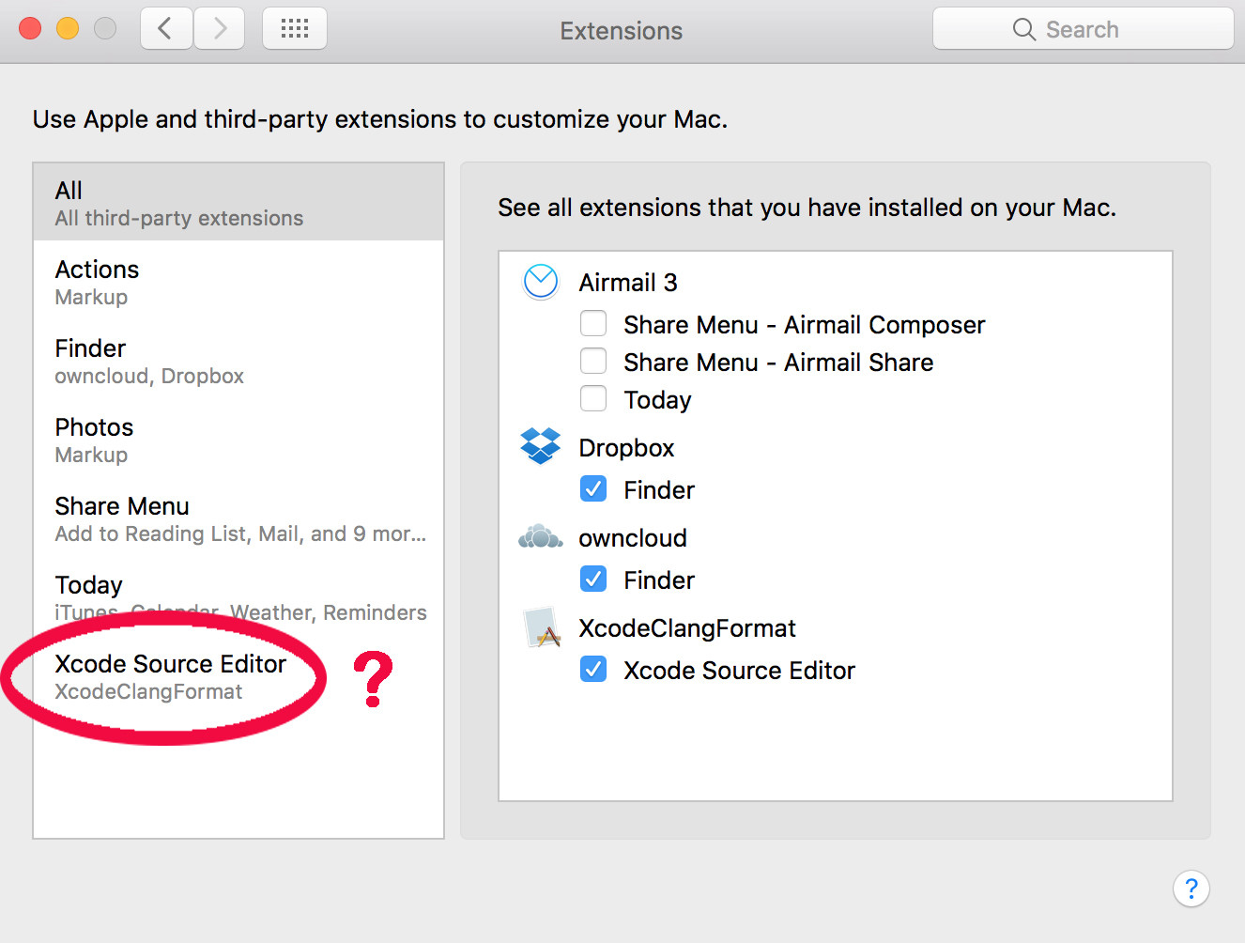Viewport: 1245px width, 943px height.
Task: Click the Dropbox logo icon
Action: click(x=541, y=446)
